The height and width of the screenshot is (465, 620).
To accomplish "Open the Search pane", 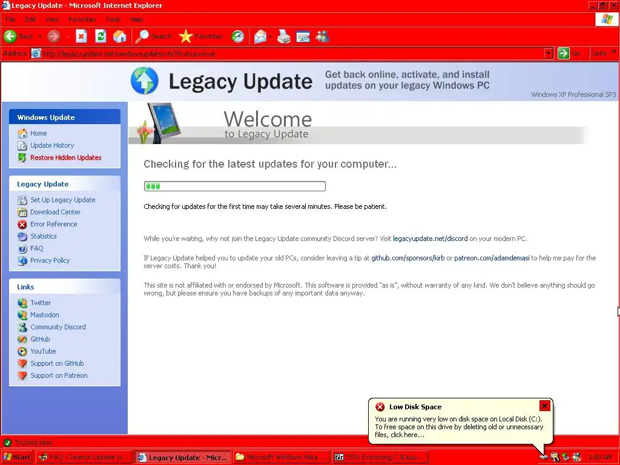I will tap(153, 36).
